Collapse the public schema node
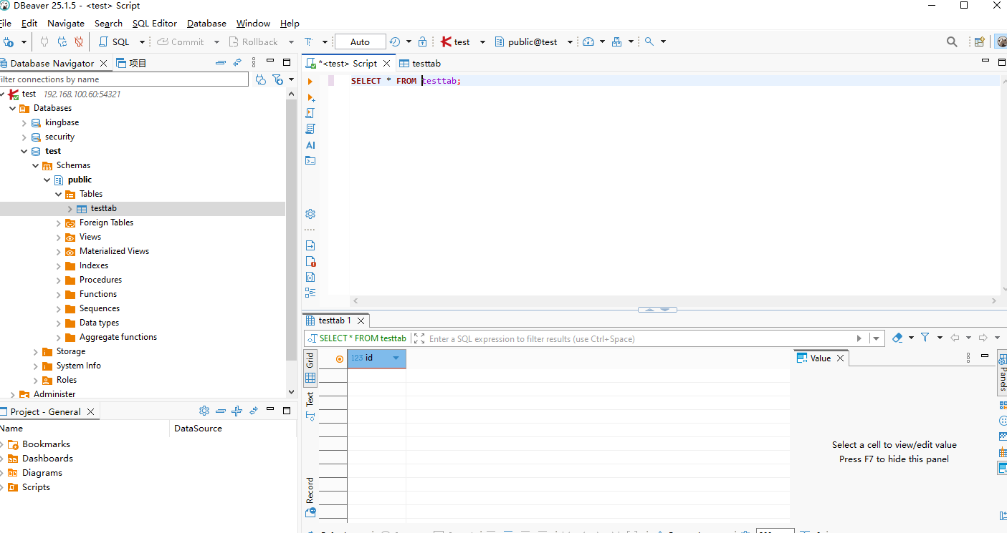This screenshot has height=533, width=1007. click(47, 180)
